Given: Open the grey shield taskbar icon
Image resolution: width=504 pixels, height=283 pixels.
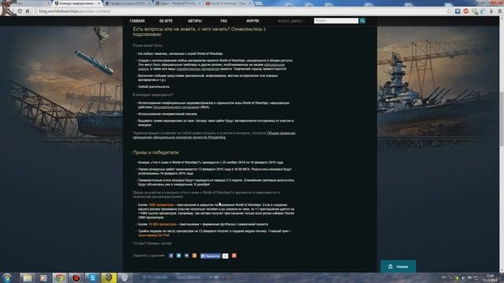Looking at the screenshot, I should (x=124, y=277).
